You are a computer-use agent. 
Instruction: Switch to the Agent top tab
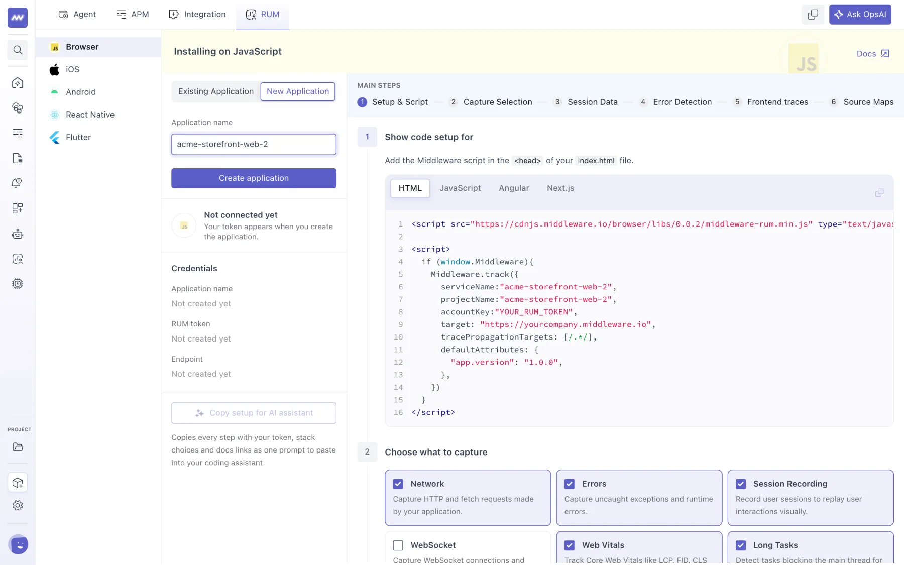click(77, 15)
